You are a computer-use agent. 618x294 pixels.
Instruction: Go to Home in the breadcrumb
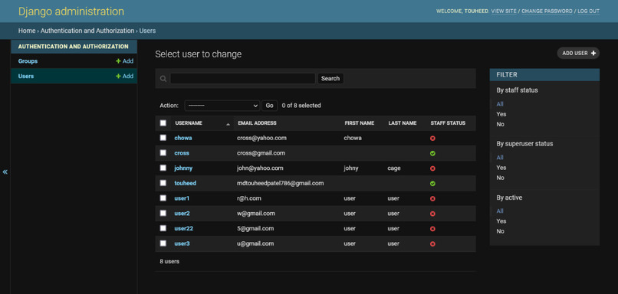(27, 31)
